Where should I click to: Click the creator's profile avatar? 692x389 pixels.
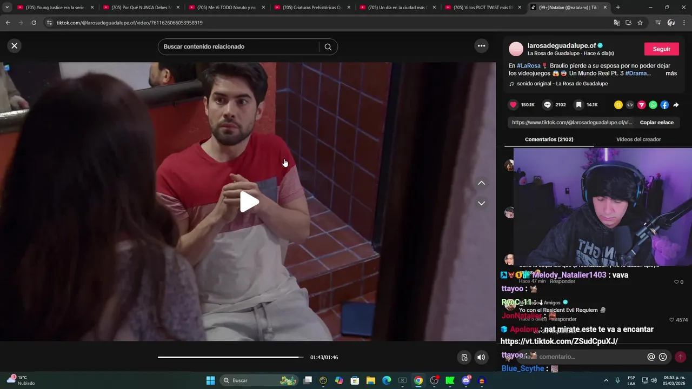[x=516, y=49]
